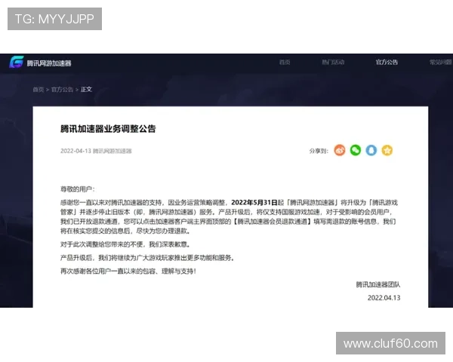Select 官方公告 navigation item
The image size is (453, 362).
pyautogui.click(x=387, y=62)
